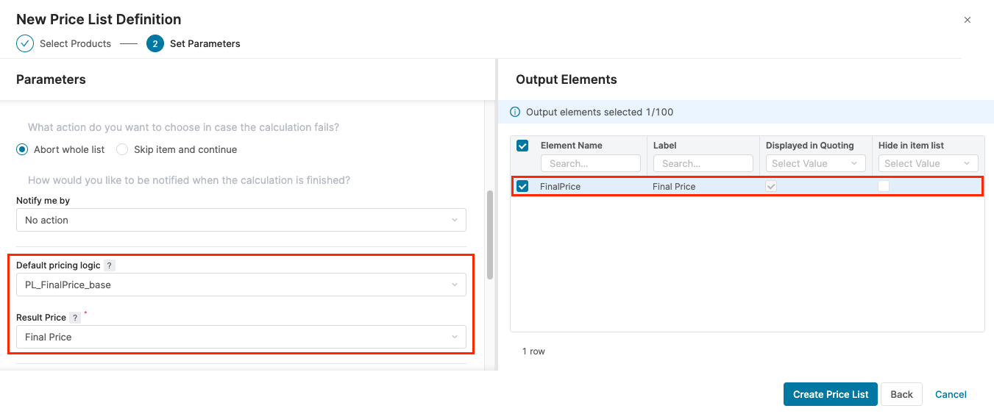This screenshot has height=414, width=994.
Task: Click help icon beside Result Price
Action: [75, 318]
